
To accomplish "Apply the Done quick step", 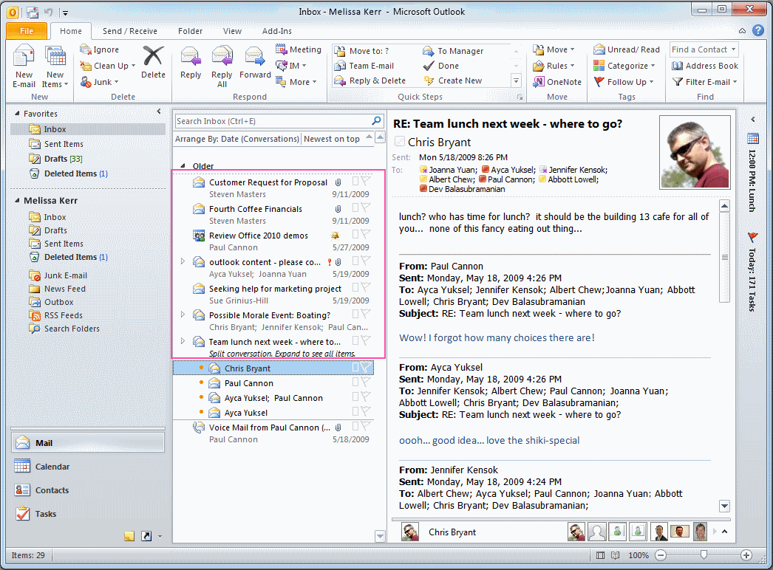I will (440, 66).
